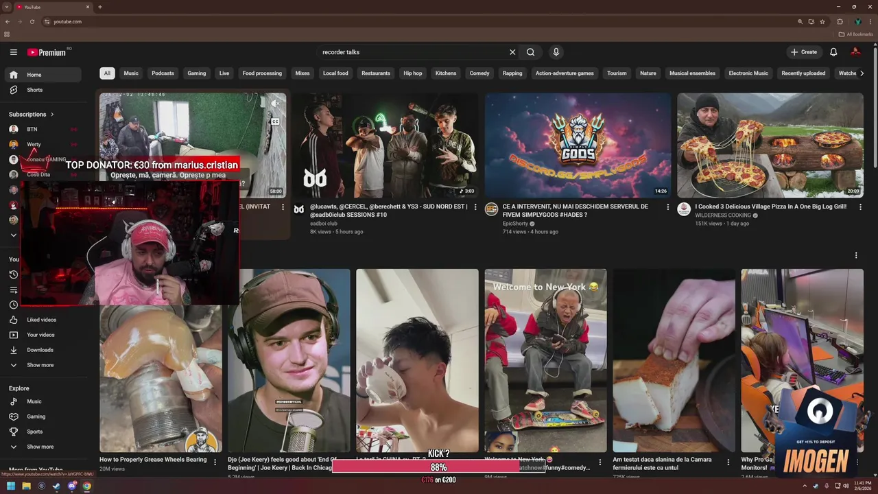Open Shorts in the sidebar
Screen dimensions: 878x494
click(43, 90)
